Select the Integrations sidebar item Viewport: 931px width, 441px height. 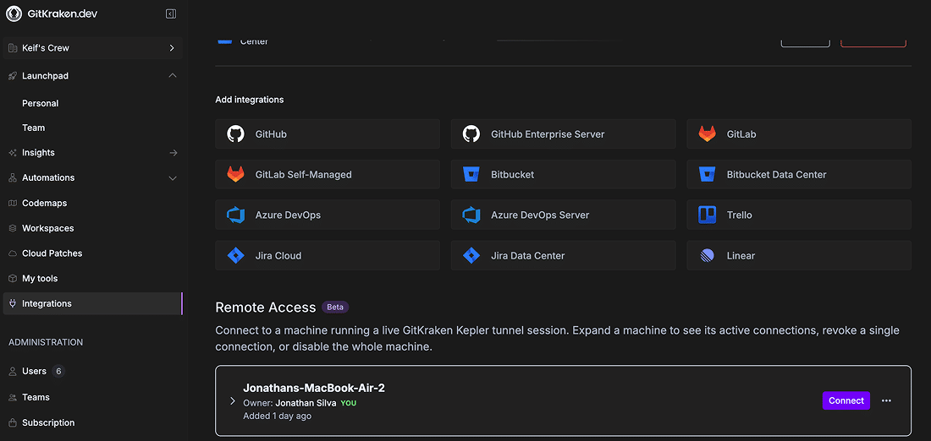pyautogui.click(x=92, y=303)
